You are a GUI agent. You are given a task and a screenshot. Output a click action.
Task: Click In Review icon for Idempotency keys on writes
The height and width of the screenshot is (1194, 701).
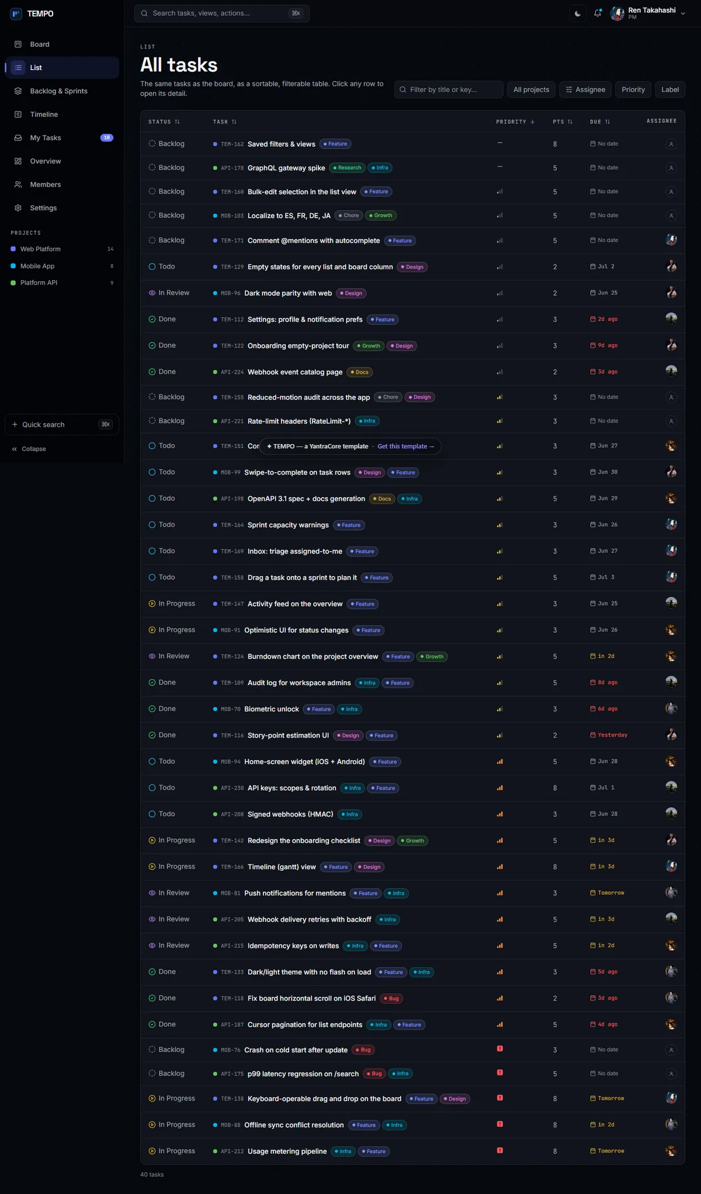point(152,946)
